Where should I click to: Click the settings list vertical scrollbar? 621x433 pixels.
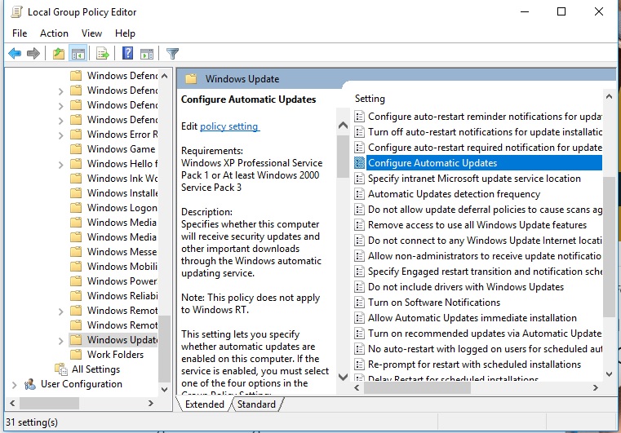(x=609, y=245)
